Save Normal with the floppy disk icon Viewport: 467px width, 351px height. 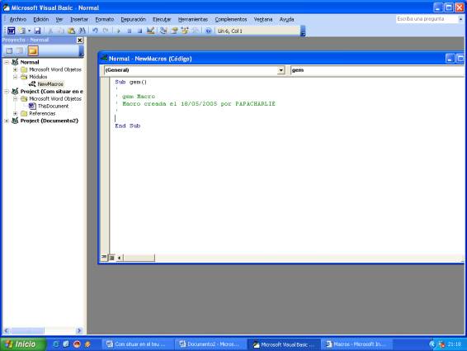[x=37, y=31]
